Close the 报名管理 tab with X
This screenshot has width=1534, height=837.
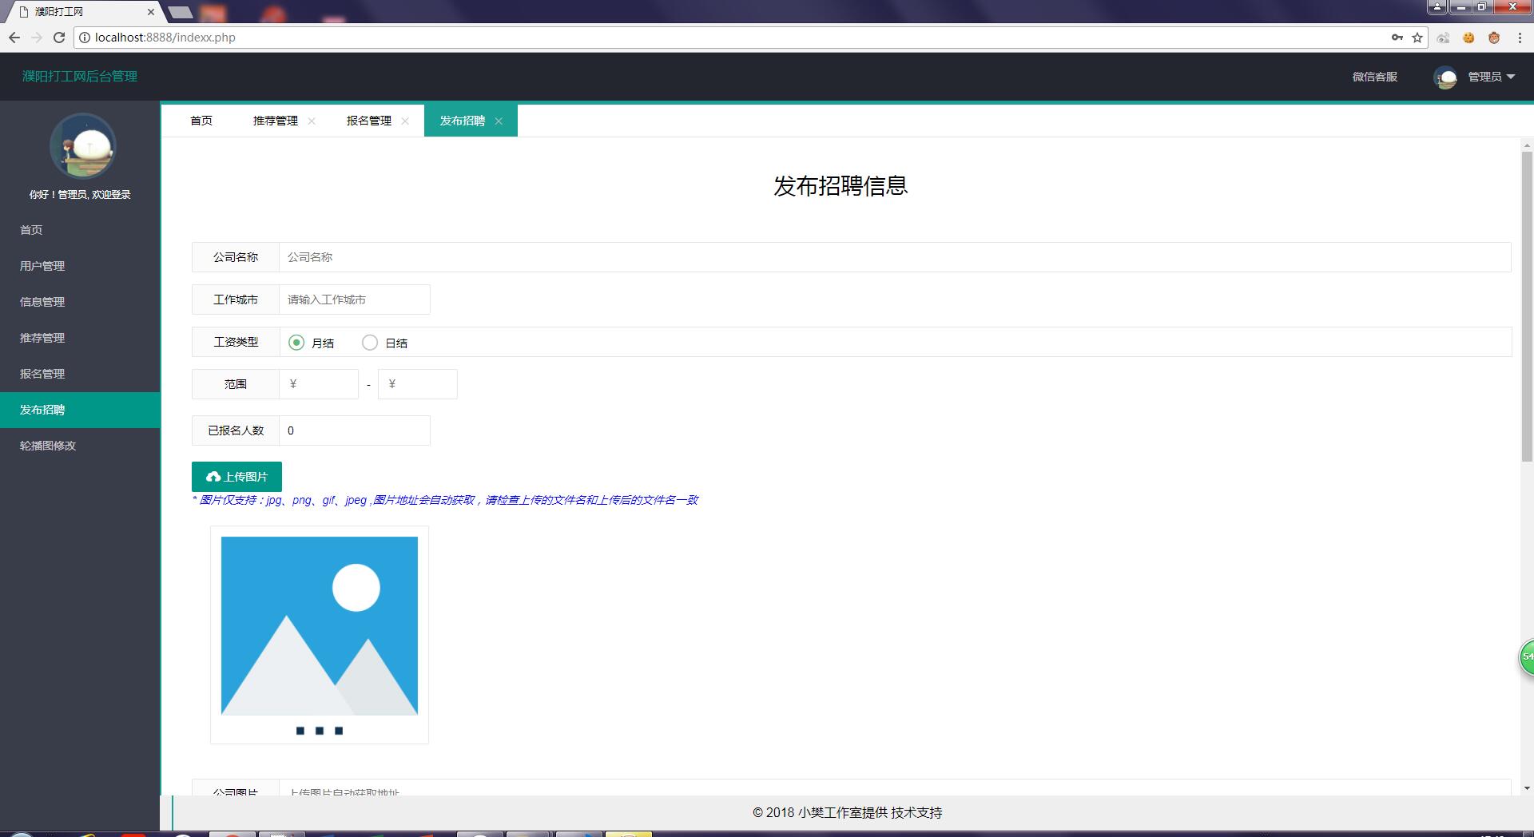[405, 121]
